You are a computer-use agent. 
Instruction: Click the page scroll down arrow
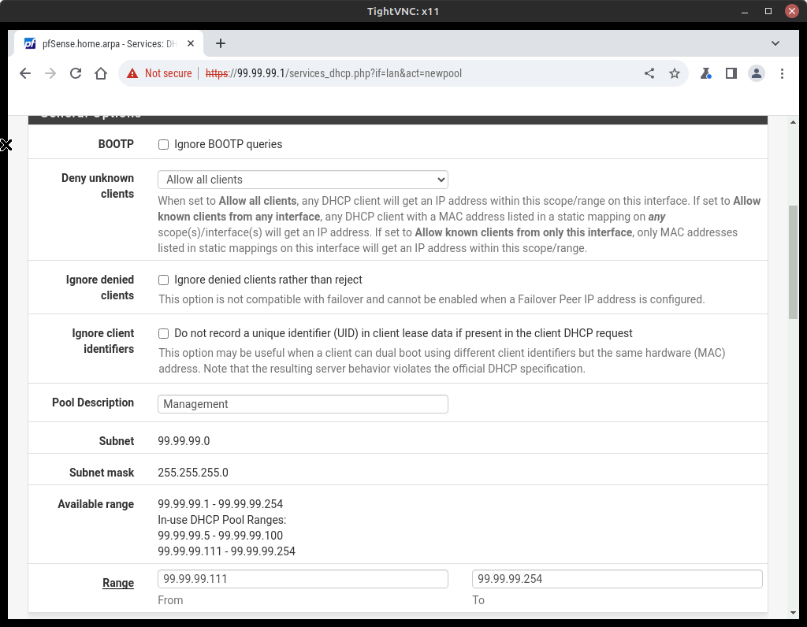(x=793, y=613)
